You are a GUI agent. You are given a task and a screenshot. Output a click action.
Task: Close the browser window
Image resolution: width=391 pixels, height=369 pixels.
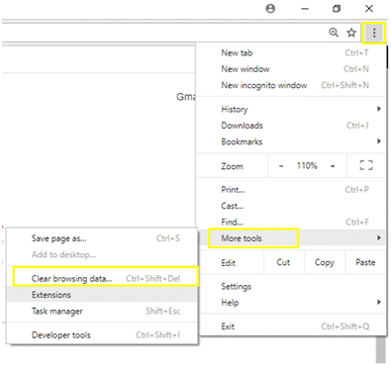pos(369,9)
